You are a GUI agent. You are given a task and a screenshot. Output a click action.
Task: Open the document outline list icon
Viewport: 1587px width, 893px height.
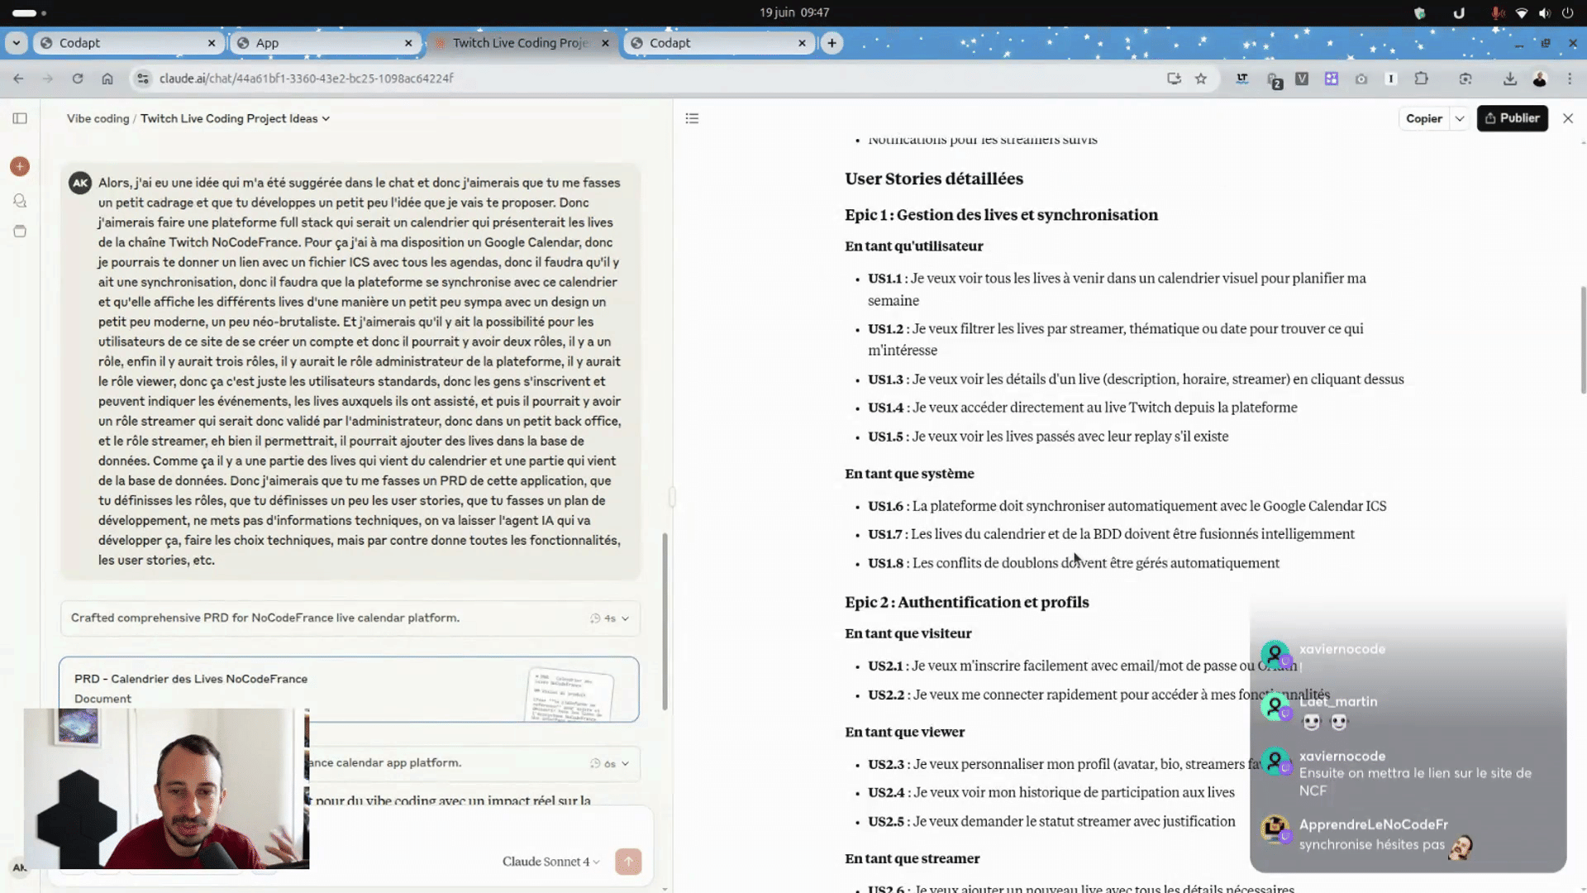692,118
